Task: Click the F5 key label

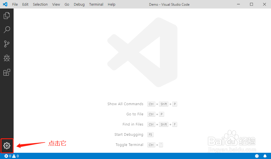Action: tap(150, 135)
